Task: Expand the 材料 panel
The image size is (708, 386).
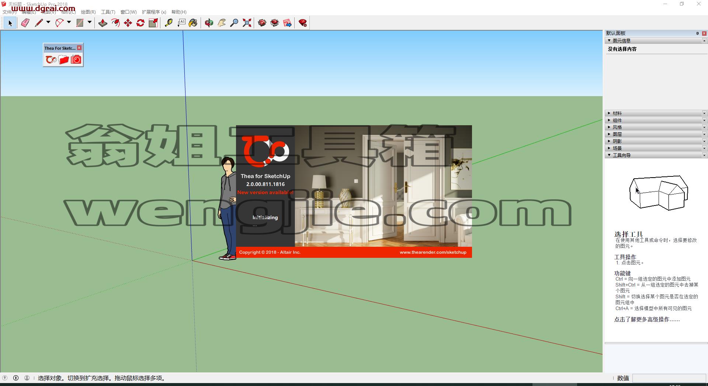Action: tap(609, 113)
